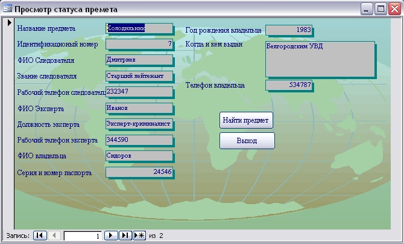Open the form system menu icon in title bar
The height and width of the screenshot is (244, 404).
point(7,9)
